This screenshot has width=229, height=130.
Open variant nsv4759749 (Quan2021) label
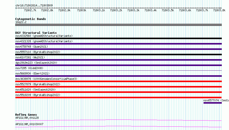tap(32, 47)
